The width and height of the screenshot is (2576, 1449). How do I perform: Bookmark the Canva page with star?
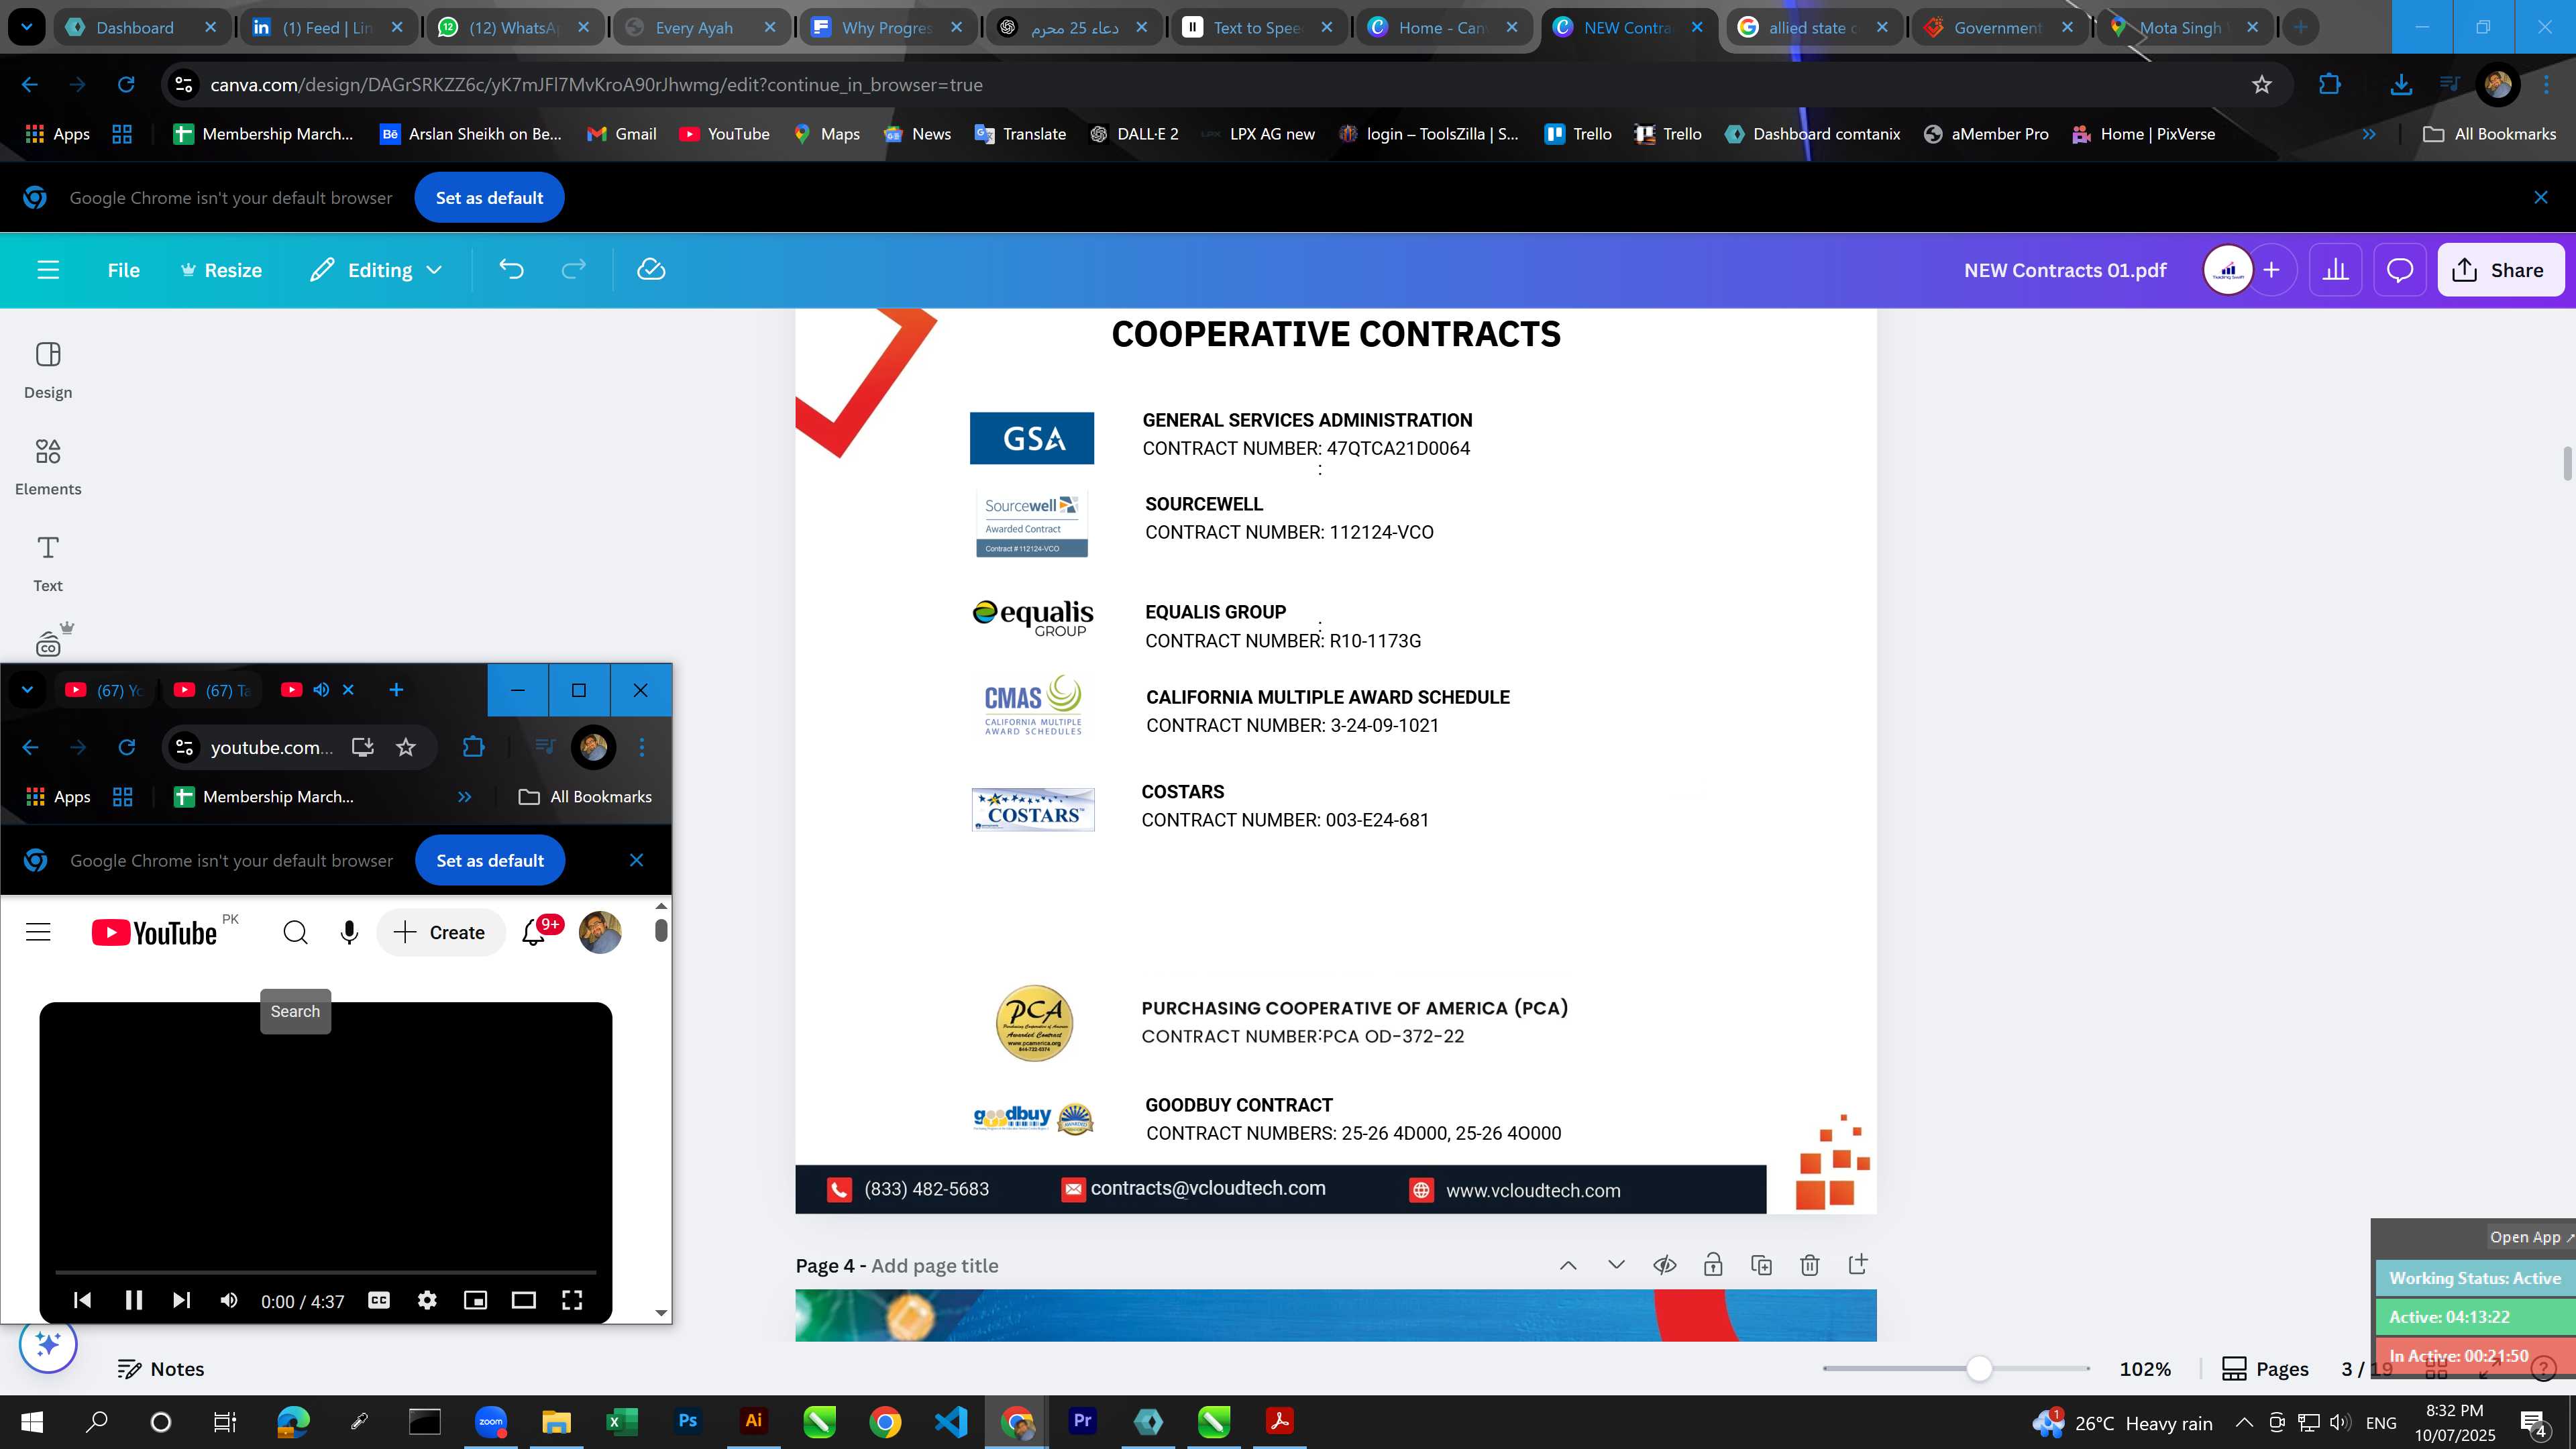coord(2262,85)
